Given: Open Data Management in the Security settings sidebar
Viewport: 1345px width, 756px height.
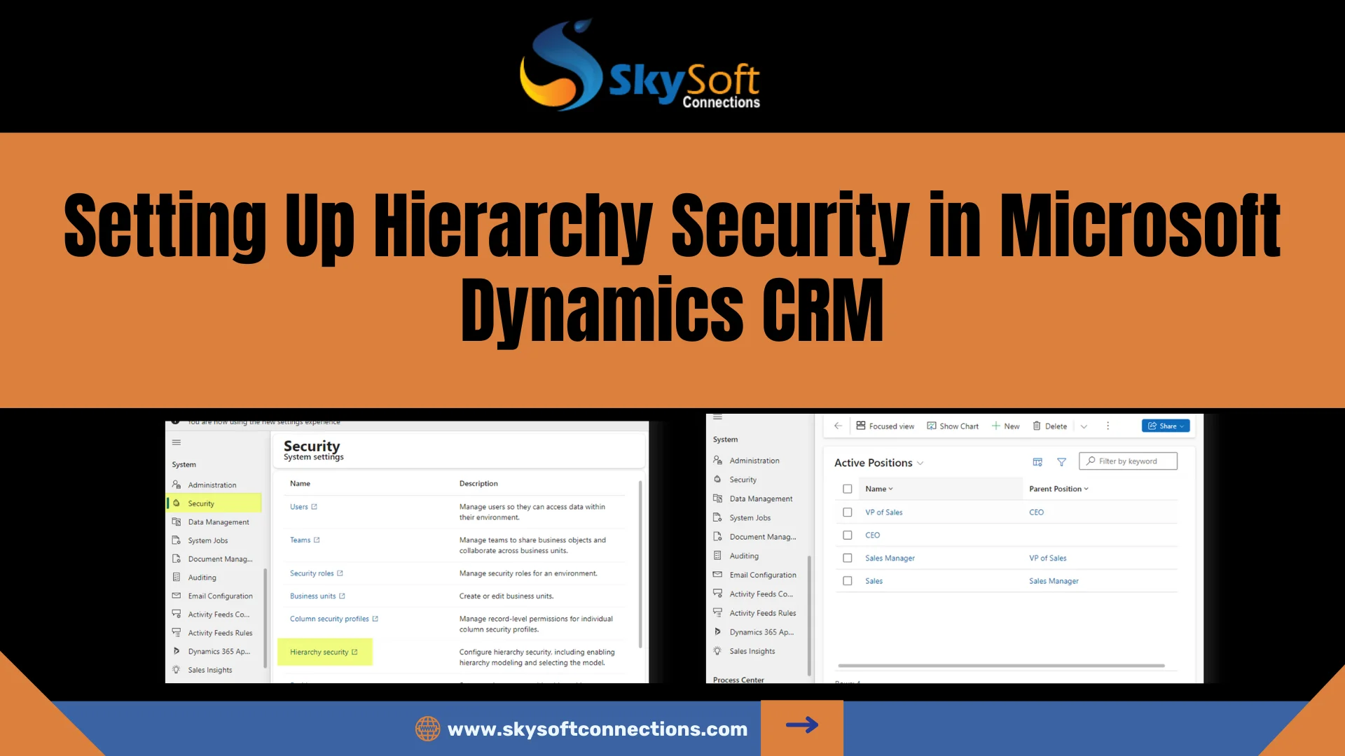Looking at the screenshot, I should [x=211, y=522].
